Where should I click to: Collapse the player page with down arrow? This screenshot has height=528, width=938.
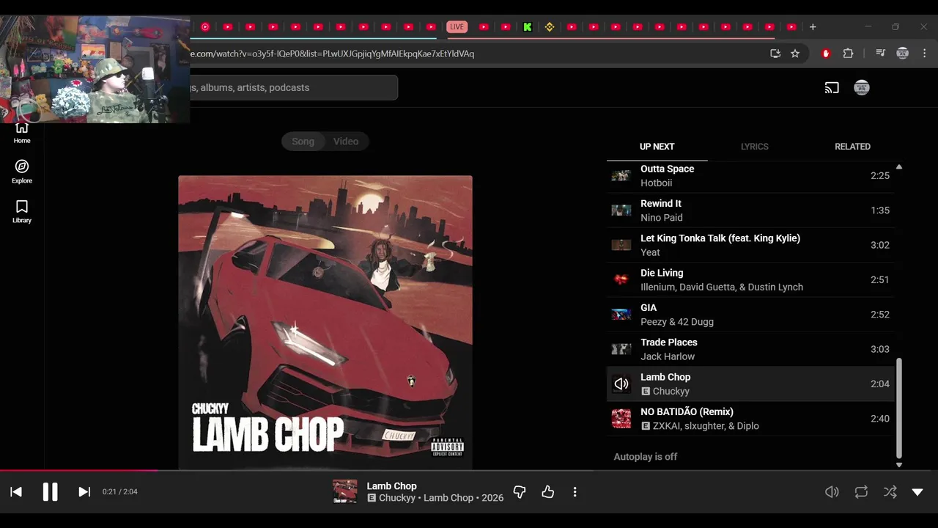(x=917, y=492)
